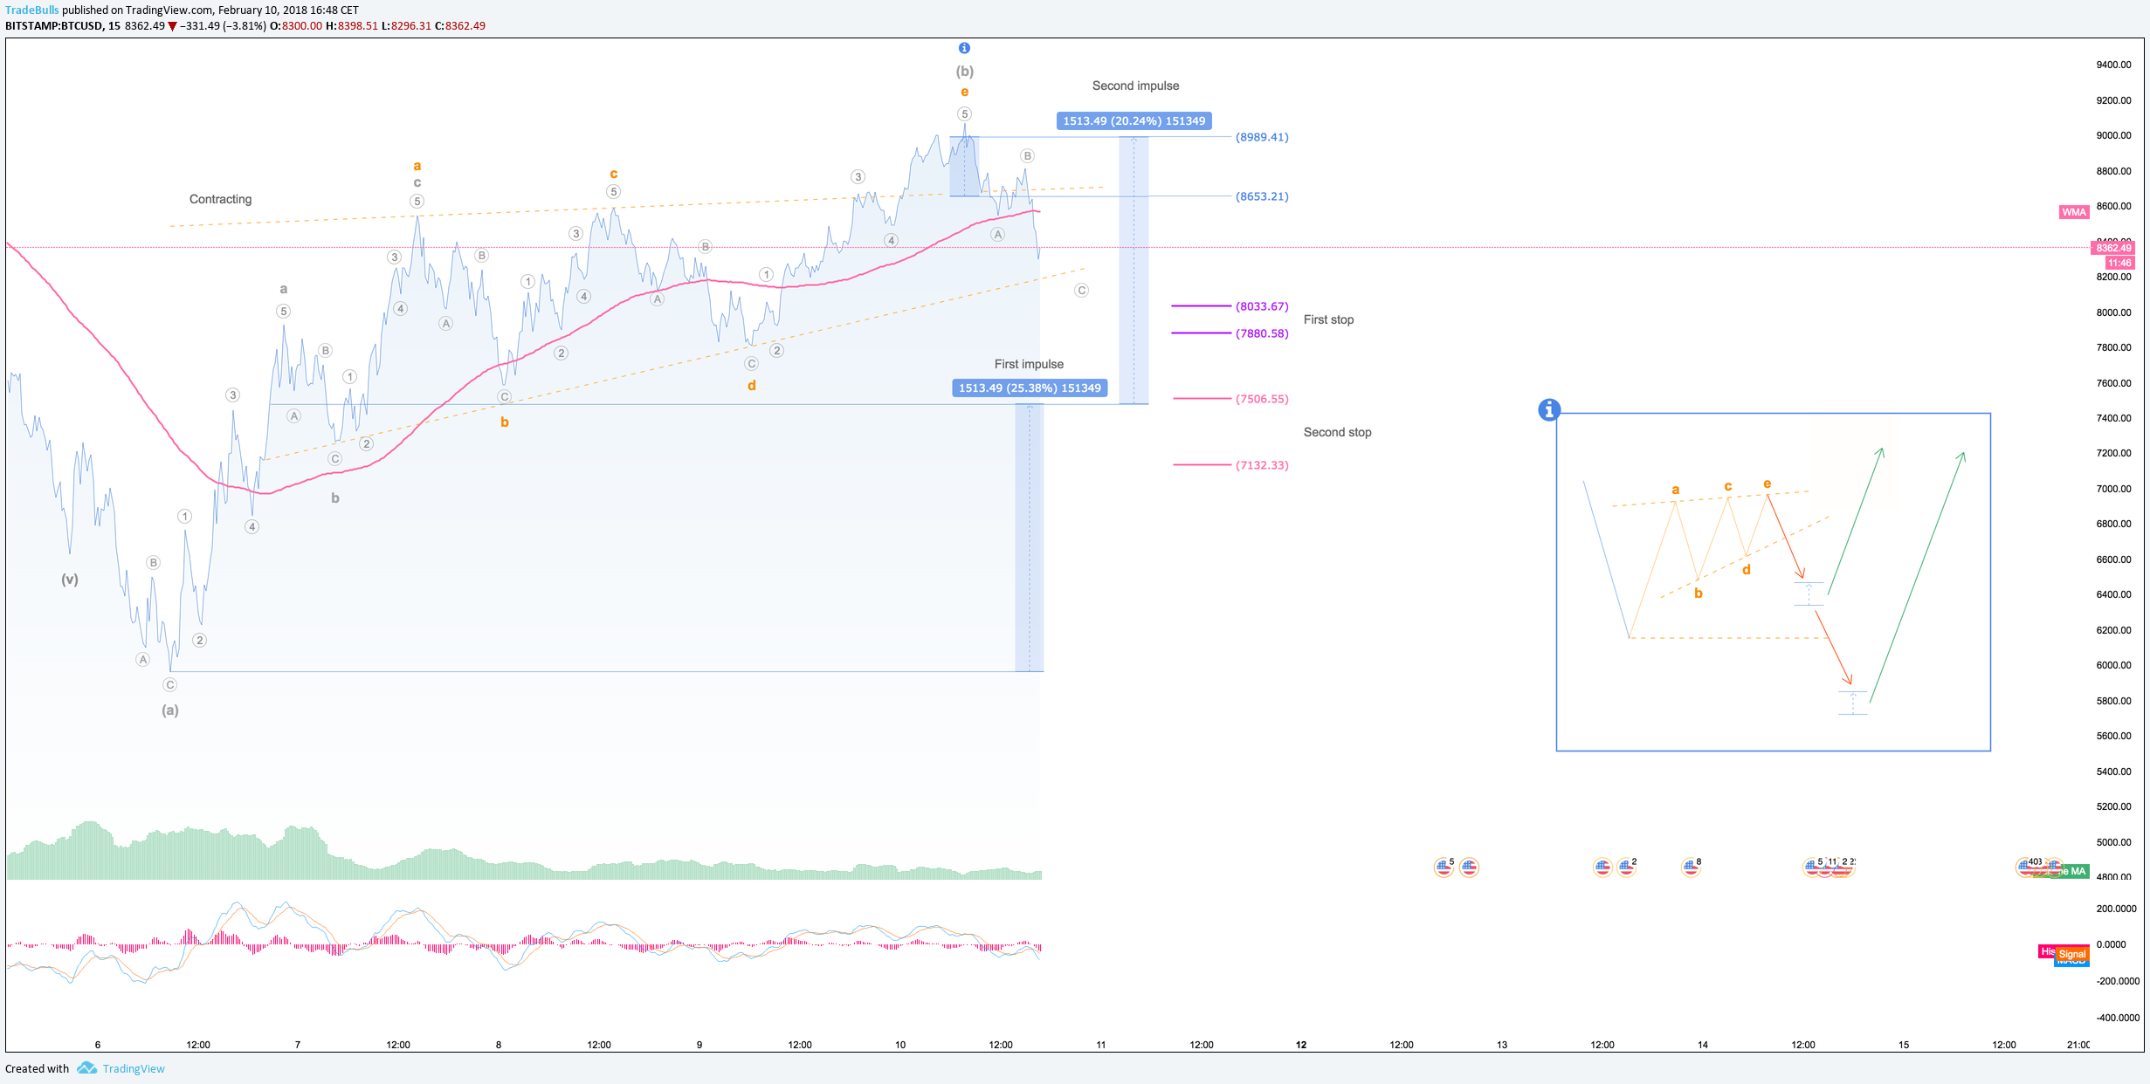Click the gray (b) wave label at the top

[964, 72]
